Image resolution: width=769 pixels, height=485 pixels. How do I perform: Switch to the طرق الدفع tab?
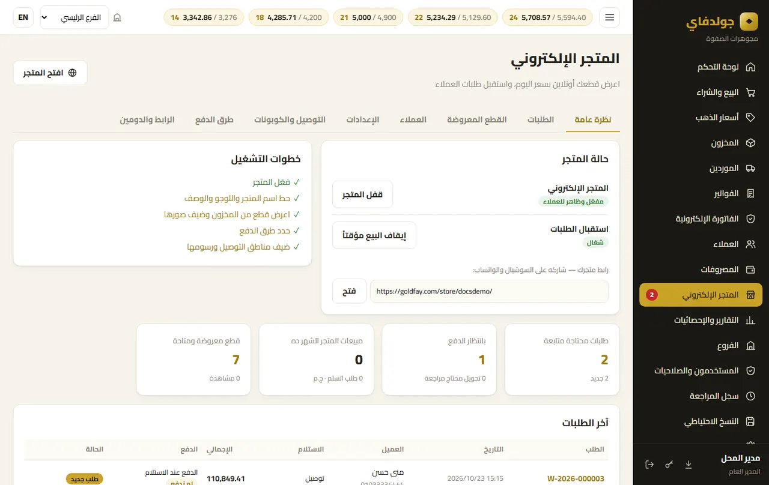click(214, 119)
